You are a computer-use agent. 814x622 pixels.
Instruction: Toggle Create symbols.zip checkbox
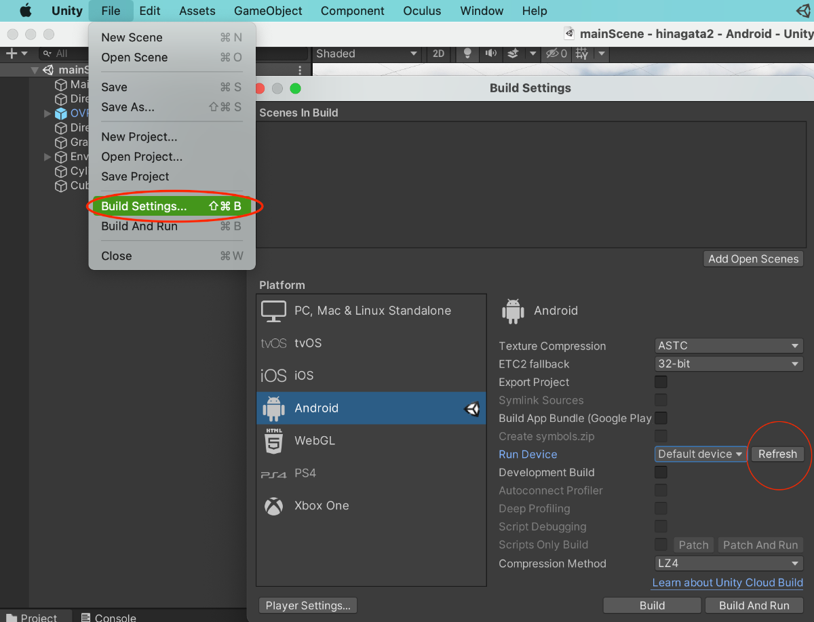(661, 436)
